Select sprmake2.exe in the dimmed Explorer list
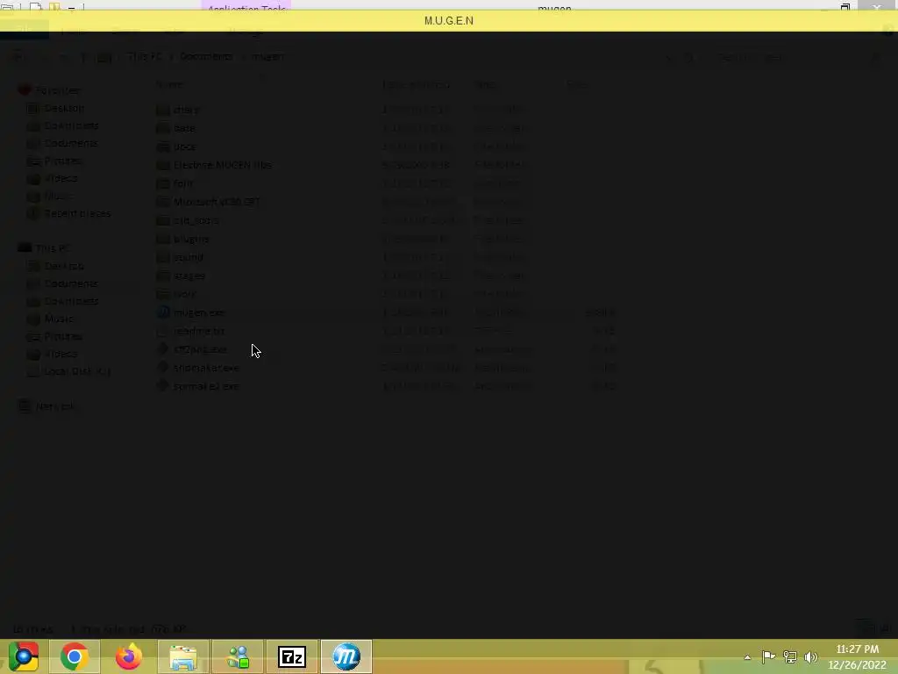898x674 pixels. pyautogui.click(x=206, y=386)
